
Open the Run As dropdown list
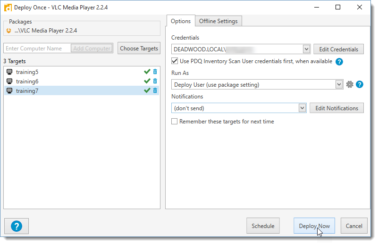[338, 84]
